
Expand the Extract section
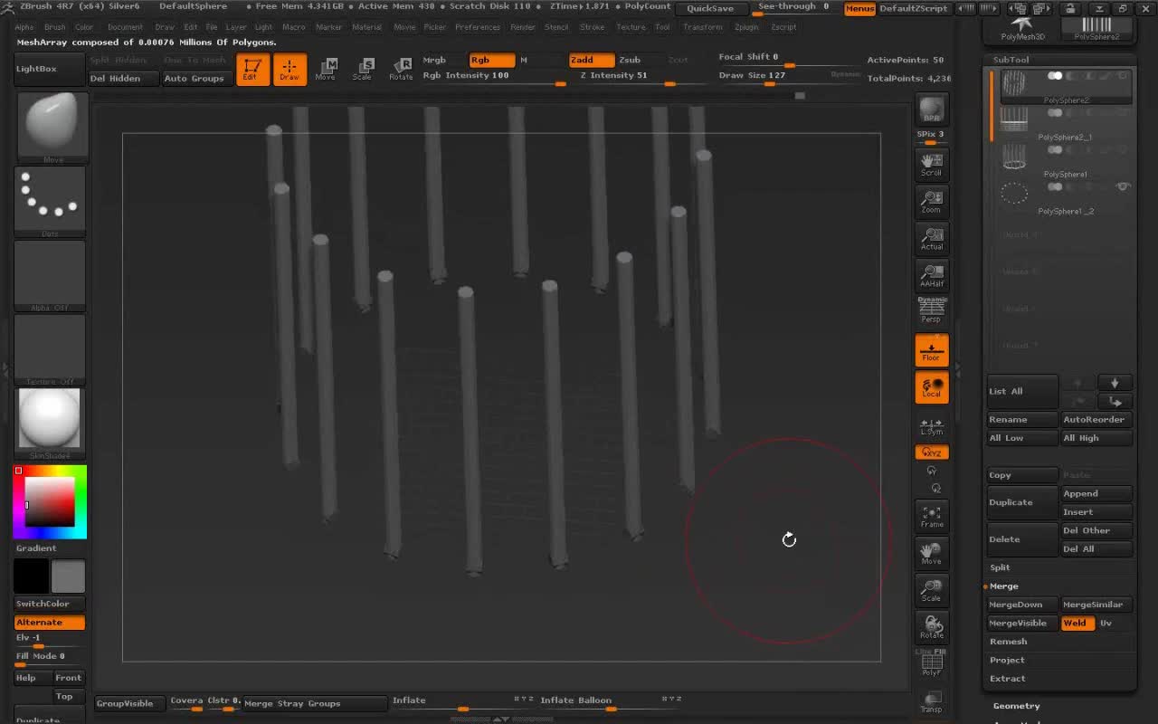[1008, 678]
